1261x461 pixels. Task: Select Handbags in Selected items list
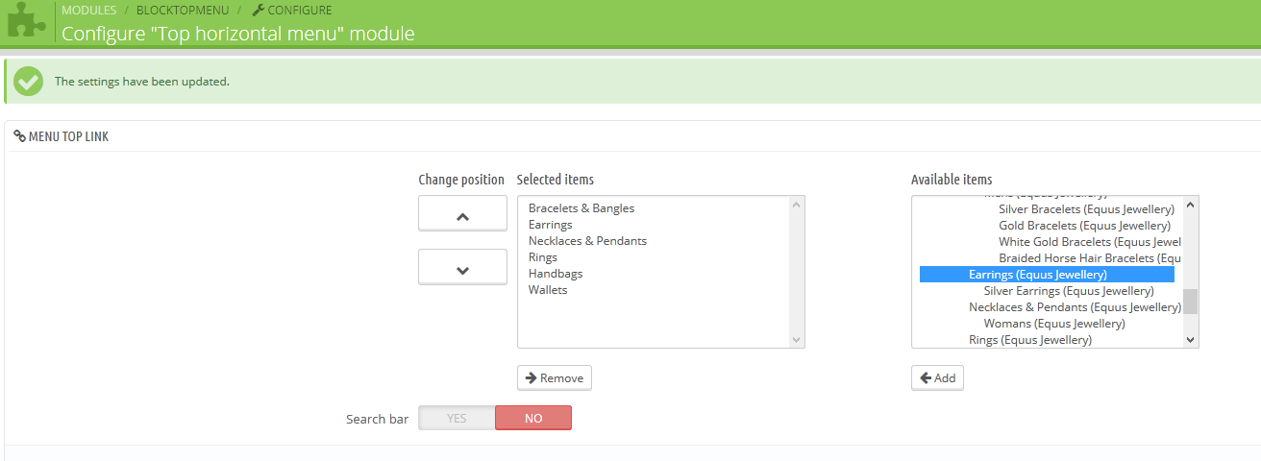pos(556,274)
